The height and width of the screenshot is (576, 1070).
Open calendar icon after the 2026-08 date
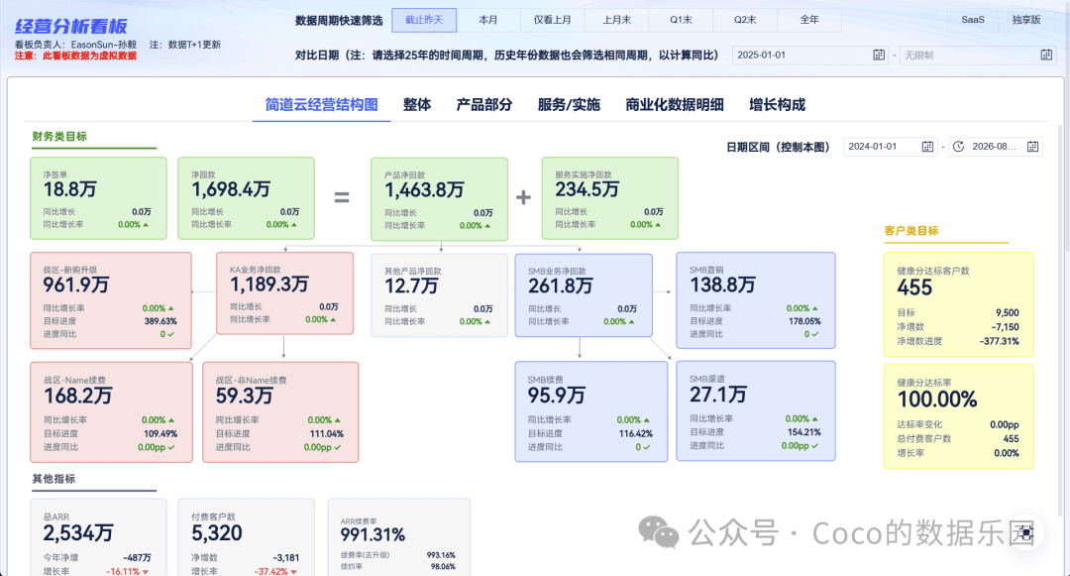(x=1032, y=147)
